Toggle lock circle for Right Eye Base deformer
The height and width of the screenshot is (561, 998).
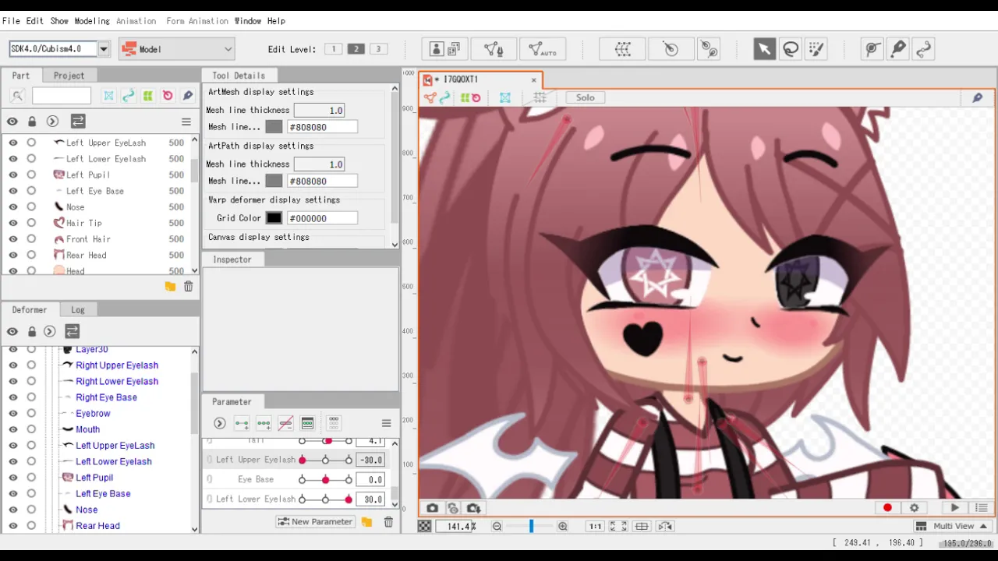31,397
